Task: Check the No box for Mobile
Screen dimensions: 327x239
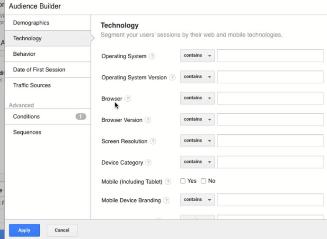Action: (x=203, y=181)
